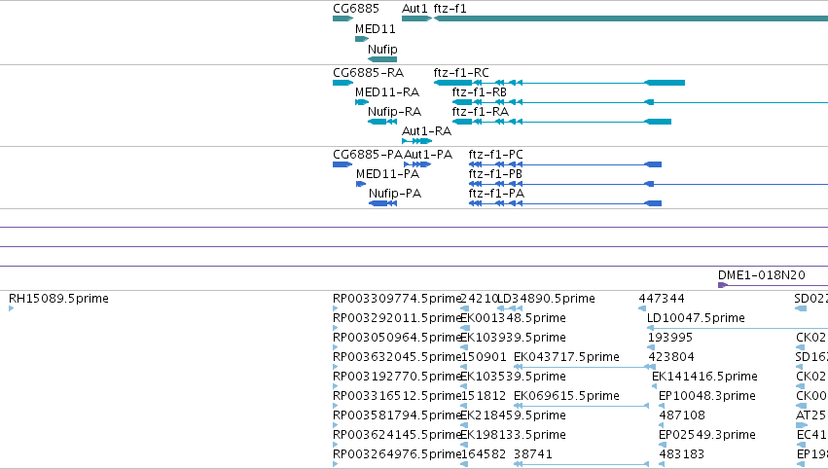
Task: Click the 164582 EST label
Action: tap(484, 454)
